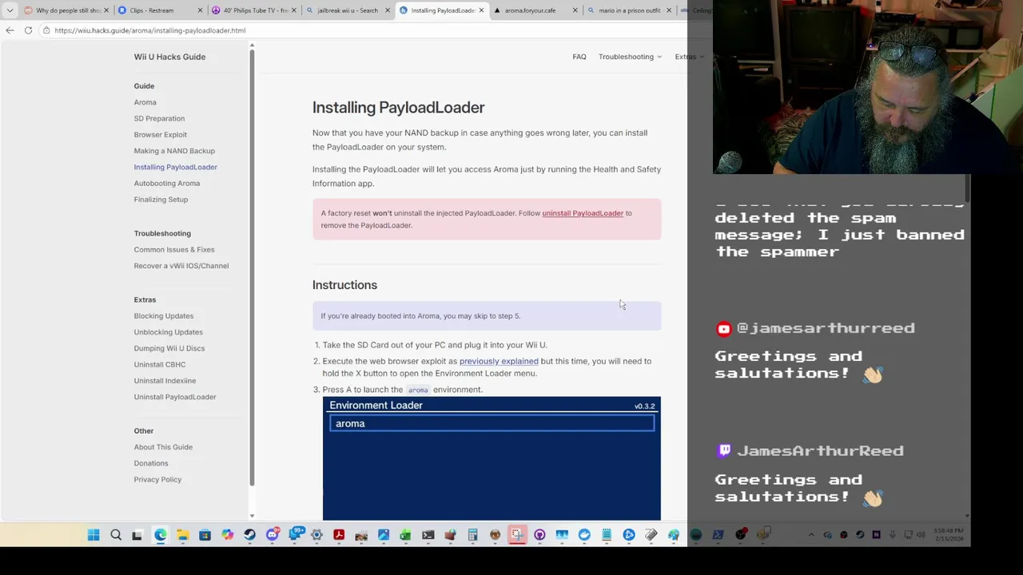Screen dimensions: 1023x575
Task: Open taskbar Search magnifier
Action: [x=116, y=535]
